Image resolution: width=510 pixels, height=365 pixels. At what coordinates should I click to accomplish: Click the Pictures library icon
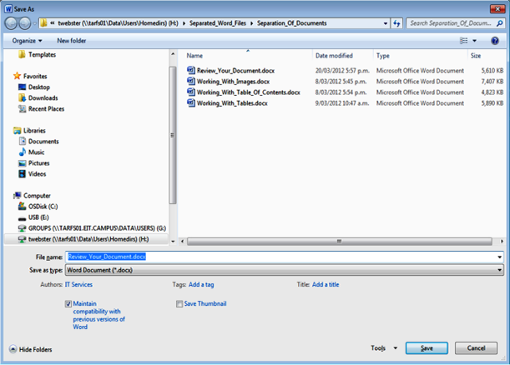(22, 163)
